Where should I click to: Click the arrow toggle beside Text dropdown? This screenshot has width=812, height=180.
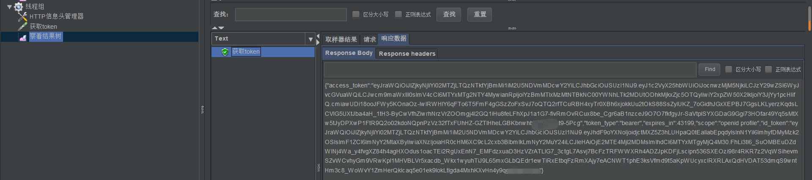point(318,39)
